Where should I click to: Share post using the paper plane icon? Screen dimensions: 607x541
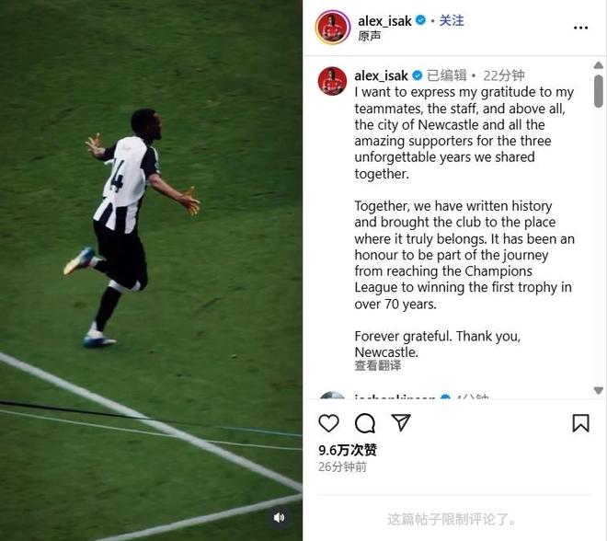pos(401,422)
